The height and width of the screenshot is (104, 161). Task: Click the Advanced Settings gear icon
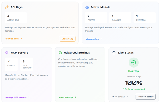point(60,53)
